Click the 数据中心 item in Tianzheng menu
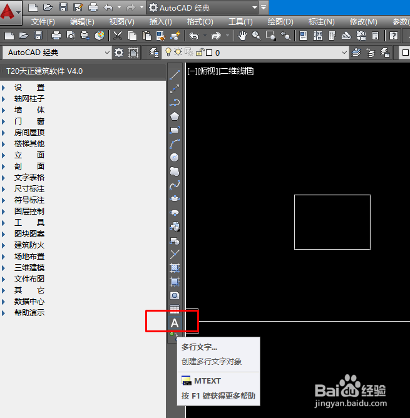Image resolution: width=410 pixels, height=418 pixels. tap(29, 302)
